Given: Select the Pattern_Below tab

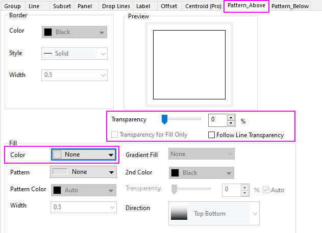Looking at the screenshot, I should pos(294,6).
